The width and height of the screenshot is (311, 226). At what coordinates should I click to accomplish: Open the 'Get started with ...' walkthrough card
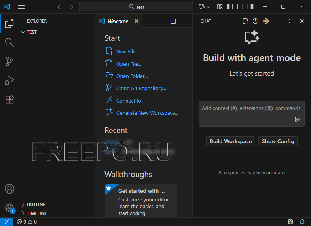click(x=141, y=201)
